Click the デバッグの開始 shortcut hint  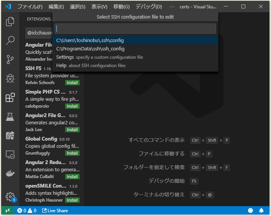(167, 181)
